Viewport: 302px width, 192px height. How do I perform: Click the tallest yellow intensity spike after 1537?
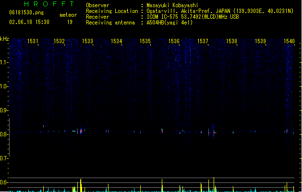coord(214,184)
